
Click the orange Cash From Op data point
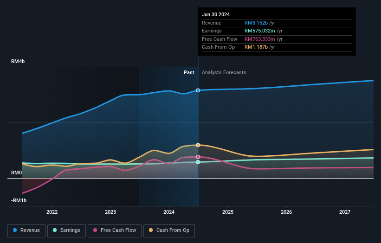pos(198,145)
